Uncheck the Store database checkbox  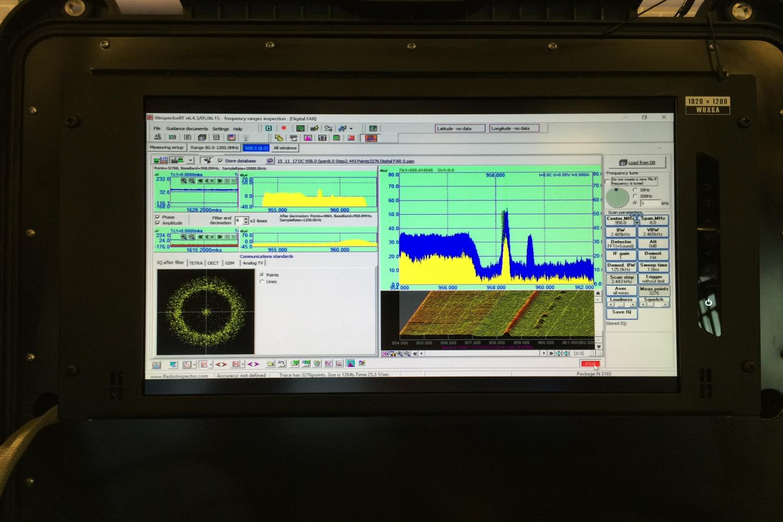220,161
